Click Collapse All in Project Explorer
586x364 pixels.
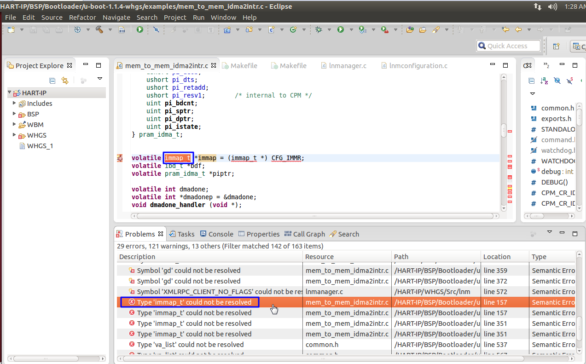(x=52, y=81)
